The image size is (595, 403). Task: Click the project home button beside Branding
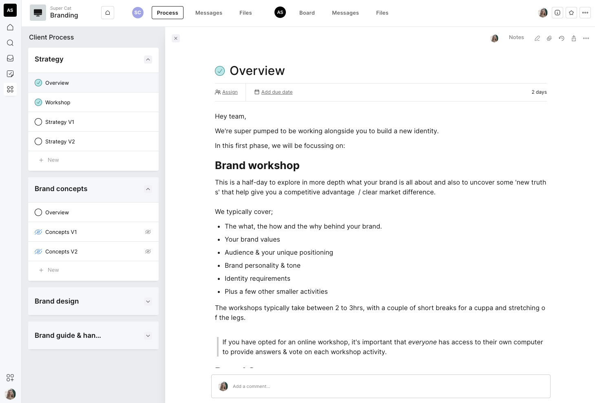click(108, 13)
